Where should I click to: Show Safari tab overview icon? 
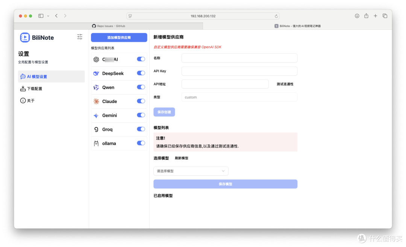tap(385, 16)
